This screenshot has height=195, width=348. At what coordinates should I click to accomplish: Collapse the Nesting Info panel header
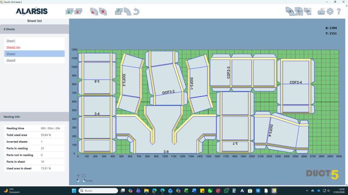(x=34, y=116)
